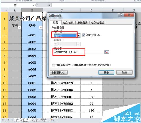
Task: Select the 出库 sheet tab
Action: point(44,120)
